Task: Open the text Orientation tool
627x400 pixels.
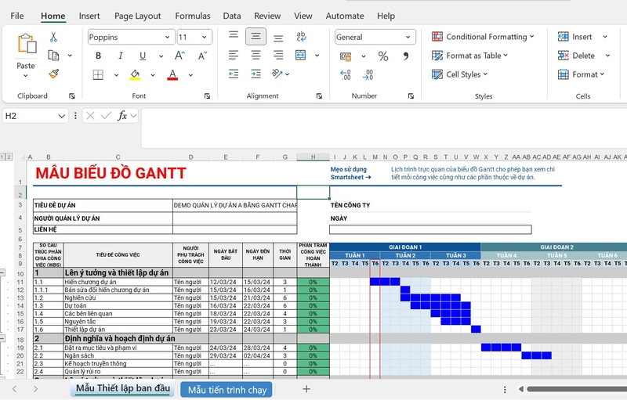Action: [x=277, y=74]
